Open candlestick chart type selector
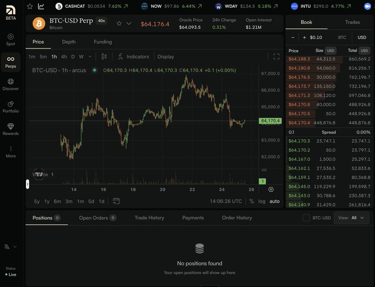Viewport: 375px width, 287px height. (x=104, y=57)
